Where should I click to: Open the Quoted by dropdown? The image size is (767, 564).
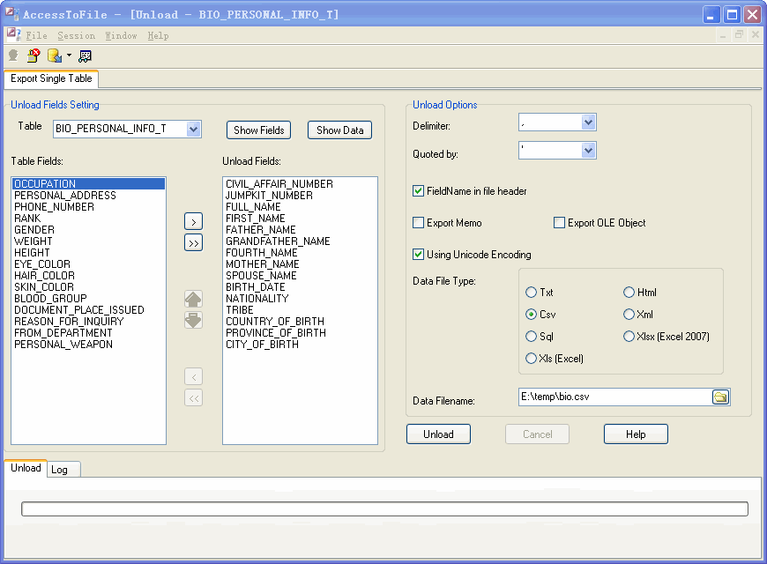pos(588,150)
